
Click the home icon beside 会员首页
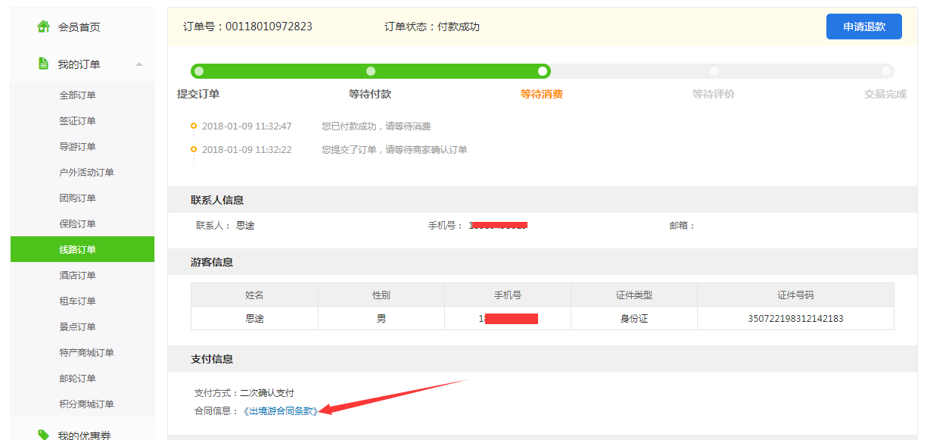[x=44, y=27]
